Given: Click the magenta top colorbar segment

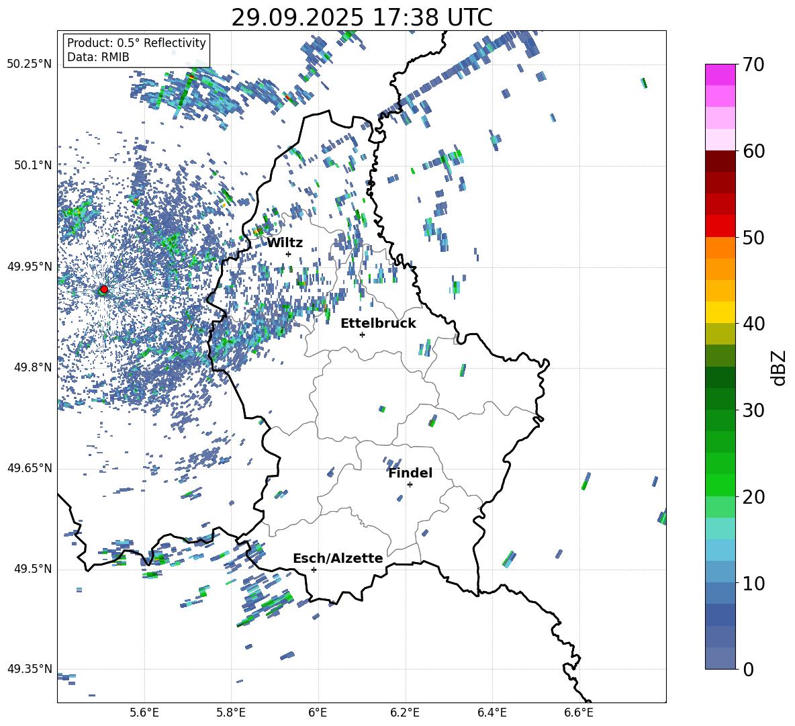Looking at the screenshot, I should coord(720,75).
